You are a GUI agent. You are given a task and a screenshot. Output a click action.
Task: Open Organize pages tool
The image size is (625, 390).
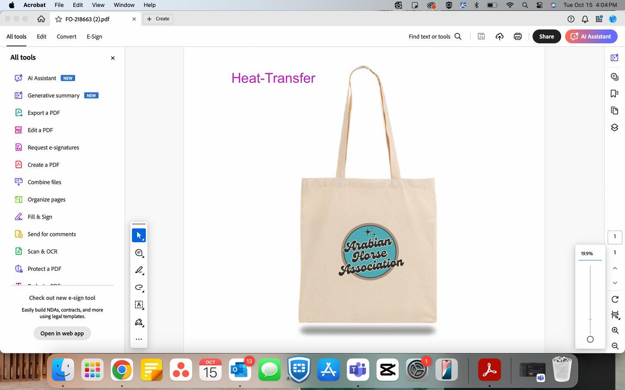(x=40, y=200)
